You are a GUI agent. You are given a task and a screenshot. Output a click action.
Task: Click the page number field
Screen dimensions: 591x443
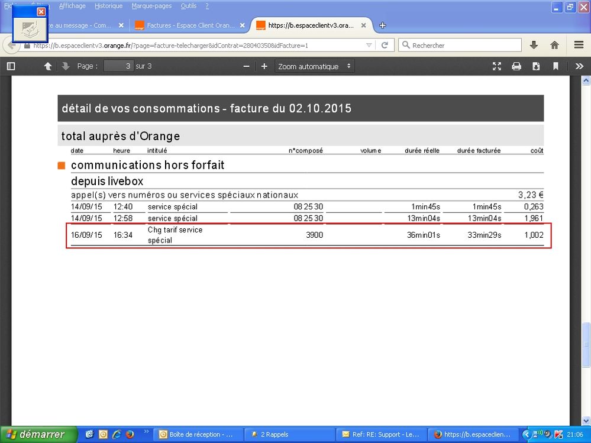[118, 66]
